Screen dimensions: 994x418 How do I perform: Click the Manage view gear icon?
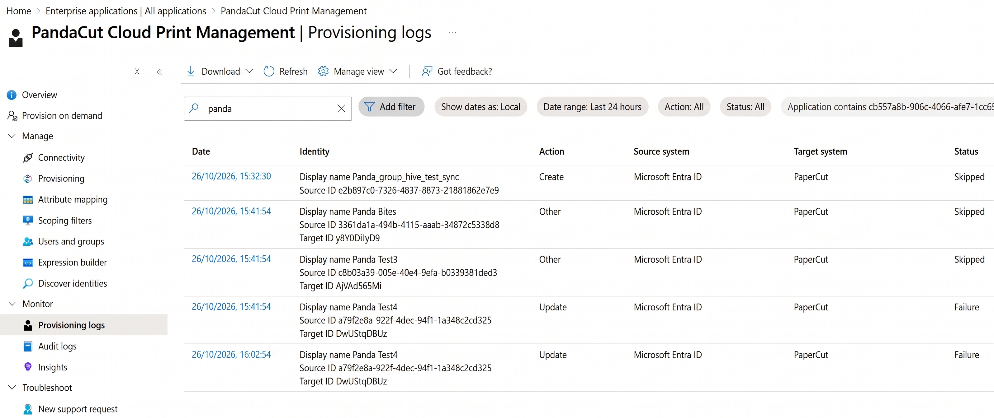pos(323,71)
